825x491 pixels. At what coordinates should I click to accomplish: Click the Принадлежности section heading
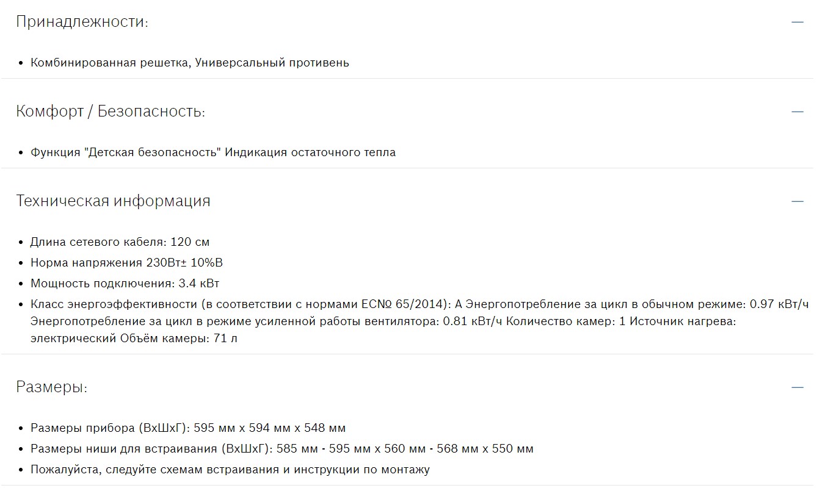(82, 22)
